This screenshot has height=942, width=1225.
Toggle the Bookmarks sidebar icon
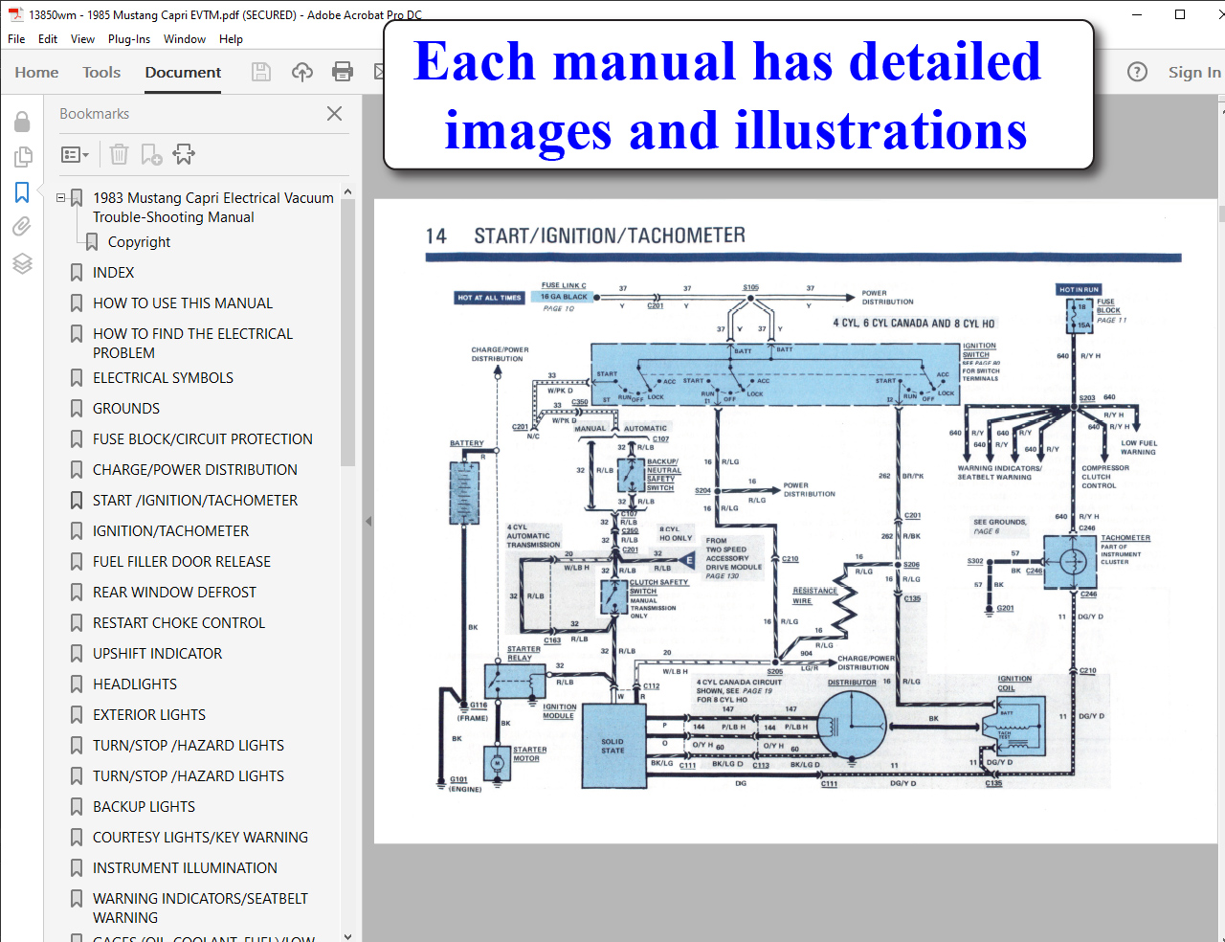(x=22, y=192)
